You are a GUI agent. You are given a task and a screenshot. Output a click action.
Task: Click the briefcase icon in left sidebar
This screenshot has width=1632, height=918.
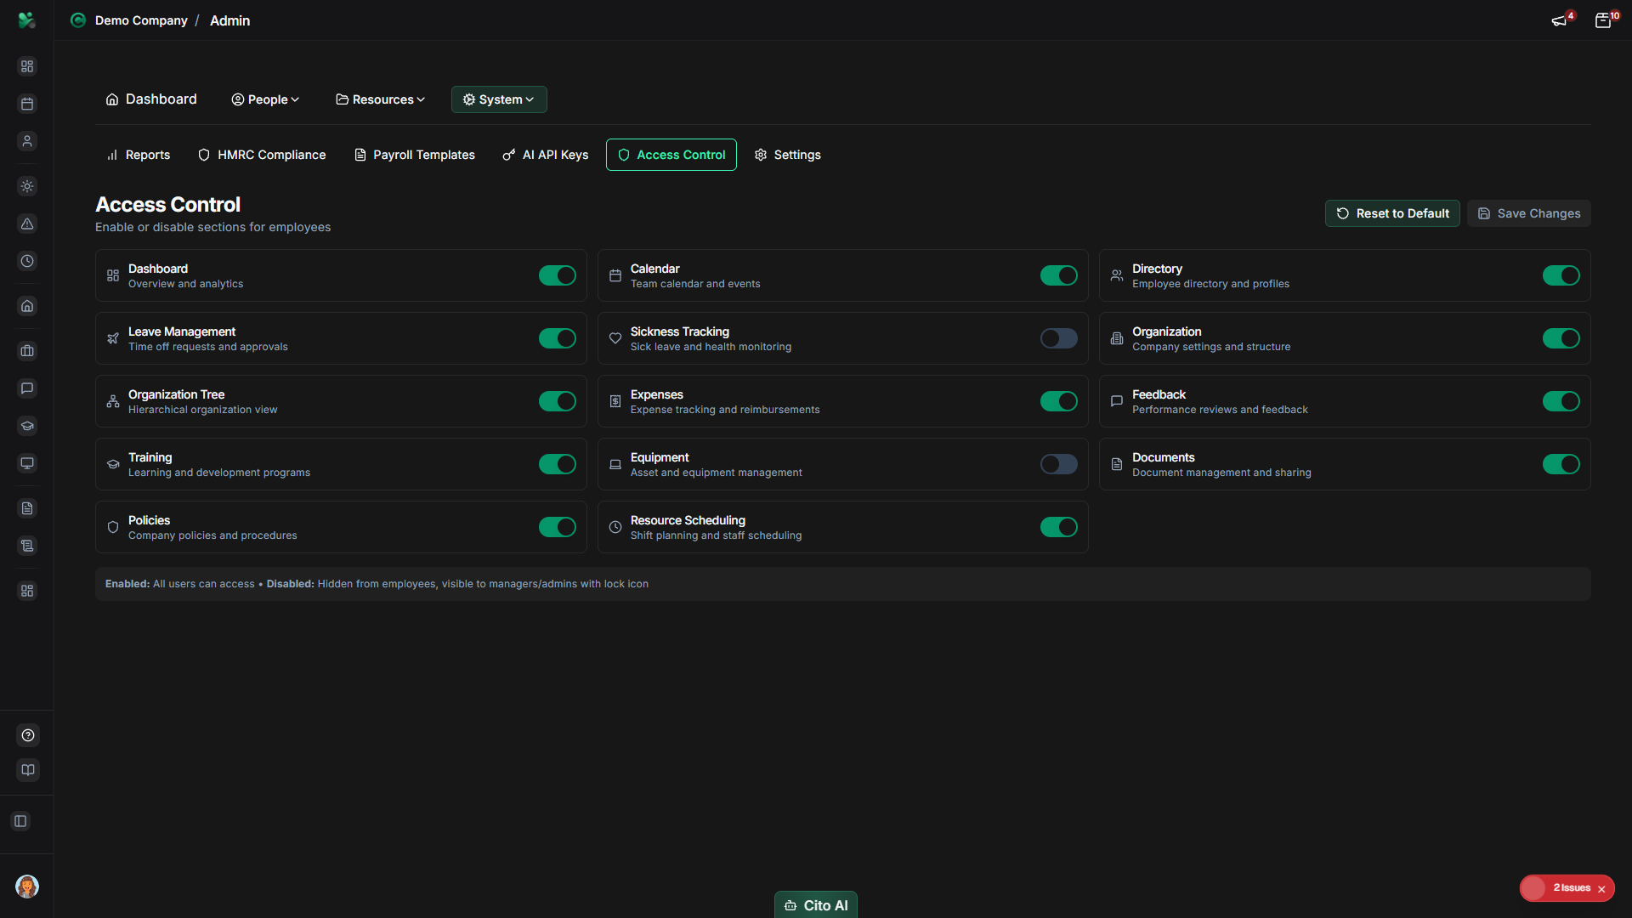click(x=27, y=351)
